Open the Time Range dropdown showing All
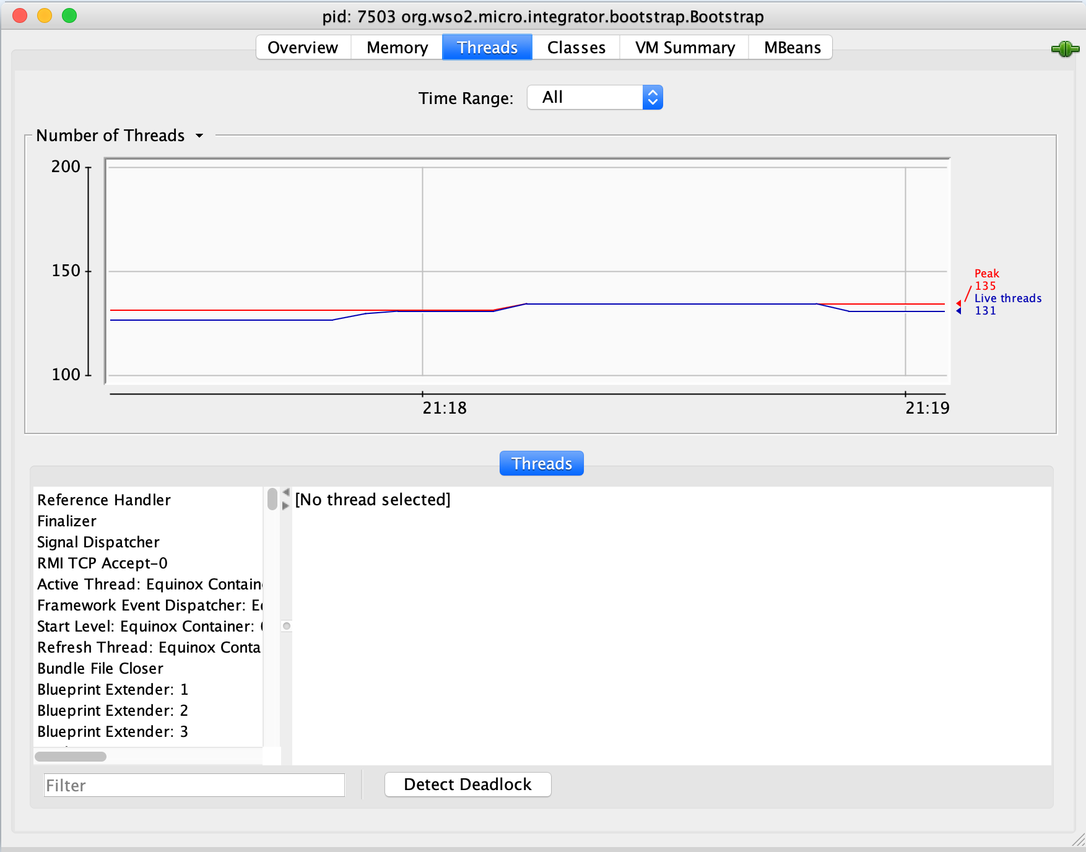 pyautogui.click(x=584, y=97)
